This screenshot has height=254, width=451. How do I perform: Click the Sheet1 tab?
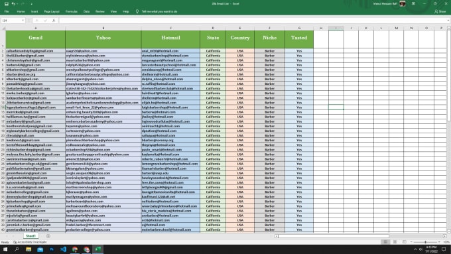coord(31,236)
